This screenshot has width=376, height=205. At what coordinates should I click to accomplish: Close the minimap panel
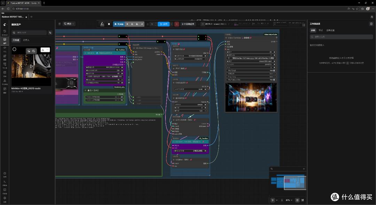tap(304, 169)
